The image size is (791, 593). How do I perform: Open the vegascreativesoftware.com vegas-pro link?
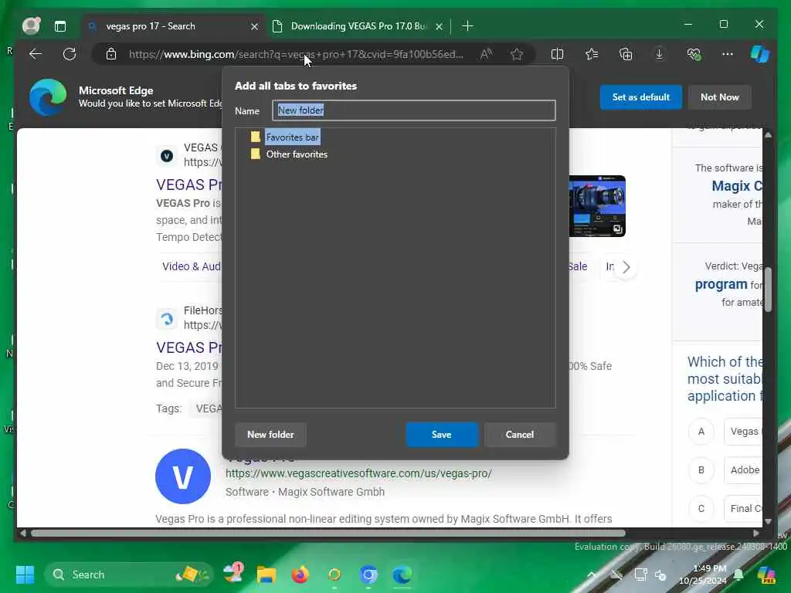(358, 473)
